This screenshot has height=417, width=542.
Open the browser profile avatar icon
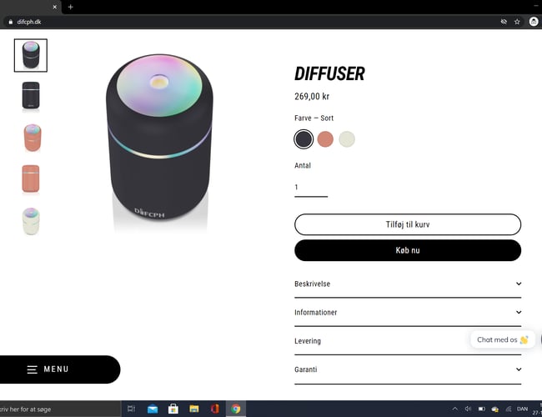534,22
